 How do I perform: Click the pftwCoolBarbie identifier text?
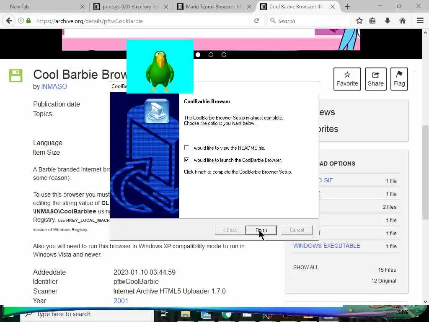click(136, 281)
